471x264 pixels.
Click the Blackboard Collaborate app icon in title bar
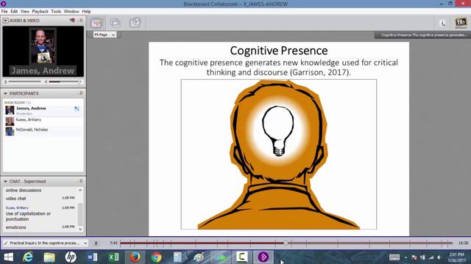[3, 4]
